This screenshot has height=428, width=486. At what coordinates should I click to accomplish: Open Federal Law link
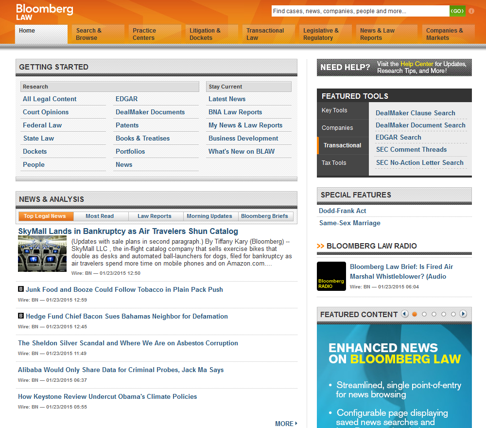pyautogui.click(x=42, y=125)
